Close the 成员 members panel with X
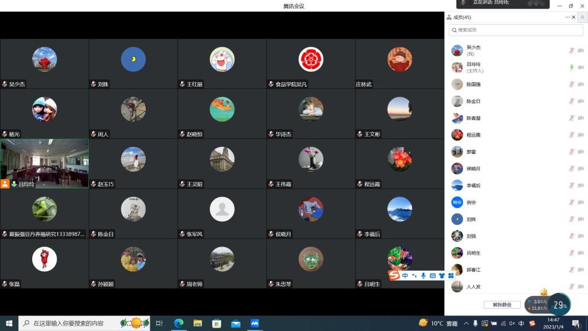 click(x=574, y=17)
